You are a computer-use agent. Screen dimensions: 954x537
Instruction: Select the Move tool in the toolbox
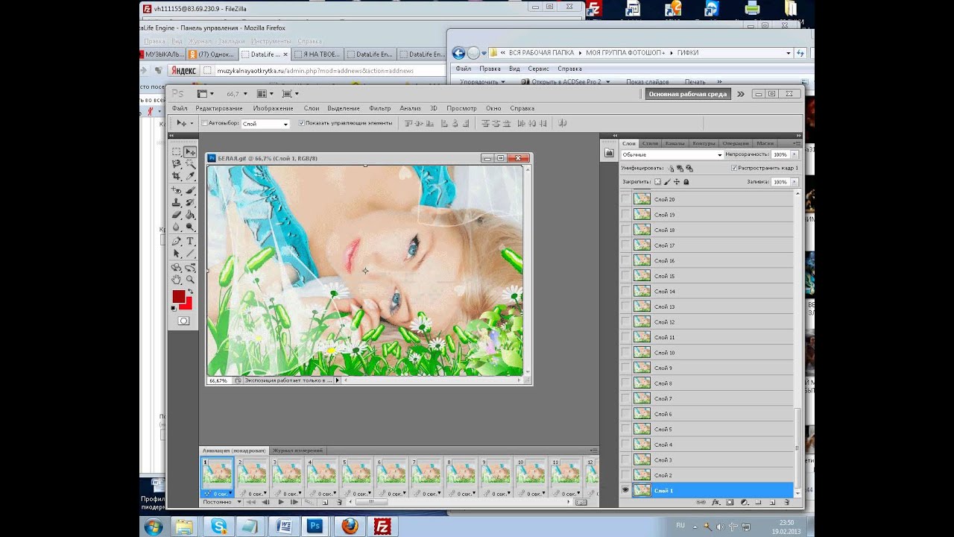(x=190, y=151)
